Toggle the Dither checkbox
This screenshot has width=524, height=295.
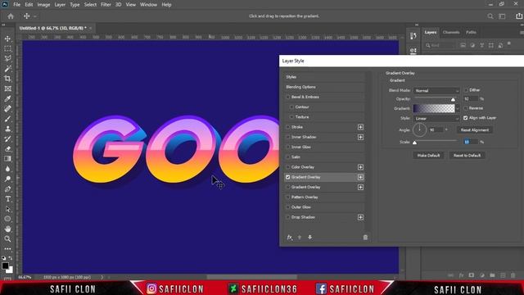point(466,90)
